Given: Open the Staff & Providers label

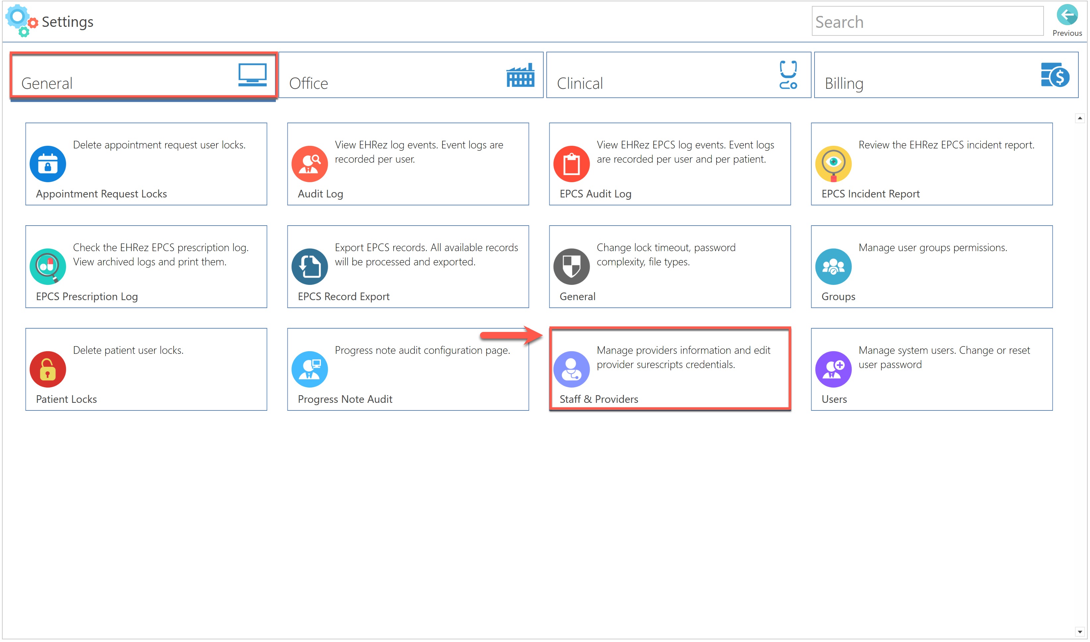Looking at the screenshot, I should 599,399.
